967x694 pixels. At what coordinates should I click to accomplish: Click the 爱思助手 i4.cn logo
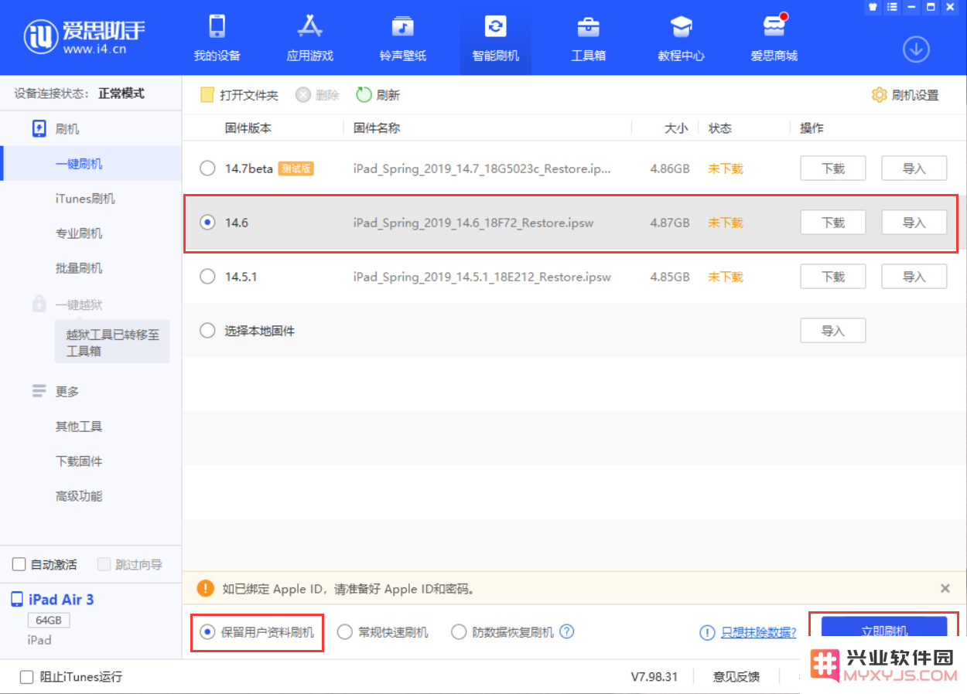click(84, 37)
